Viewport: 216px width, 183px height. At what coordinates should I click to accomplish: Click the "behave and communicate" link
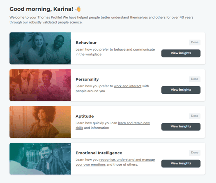point(134,49)
